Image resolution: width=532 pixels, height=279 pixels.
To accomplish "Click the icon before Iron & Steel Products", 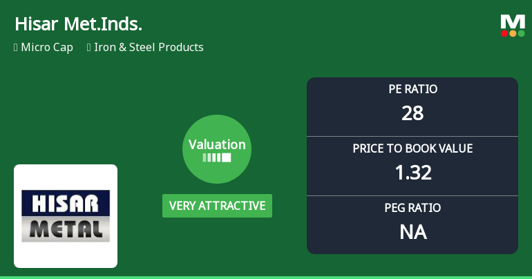I will coord(88,48).
